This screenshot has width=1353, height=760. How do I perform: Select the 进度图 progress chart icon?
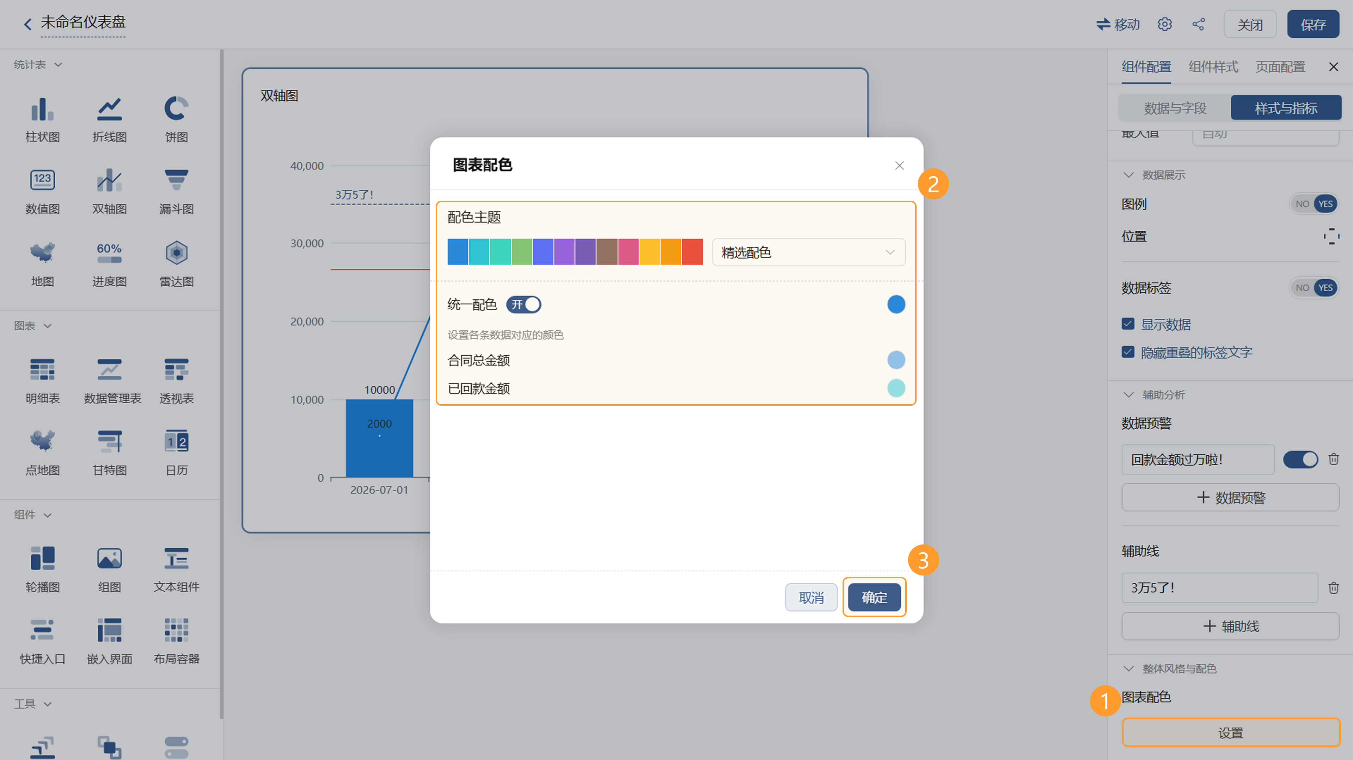coord(109,253)
